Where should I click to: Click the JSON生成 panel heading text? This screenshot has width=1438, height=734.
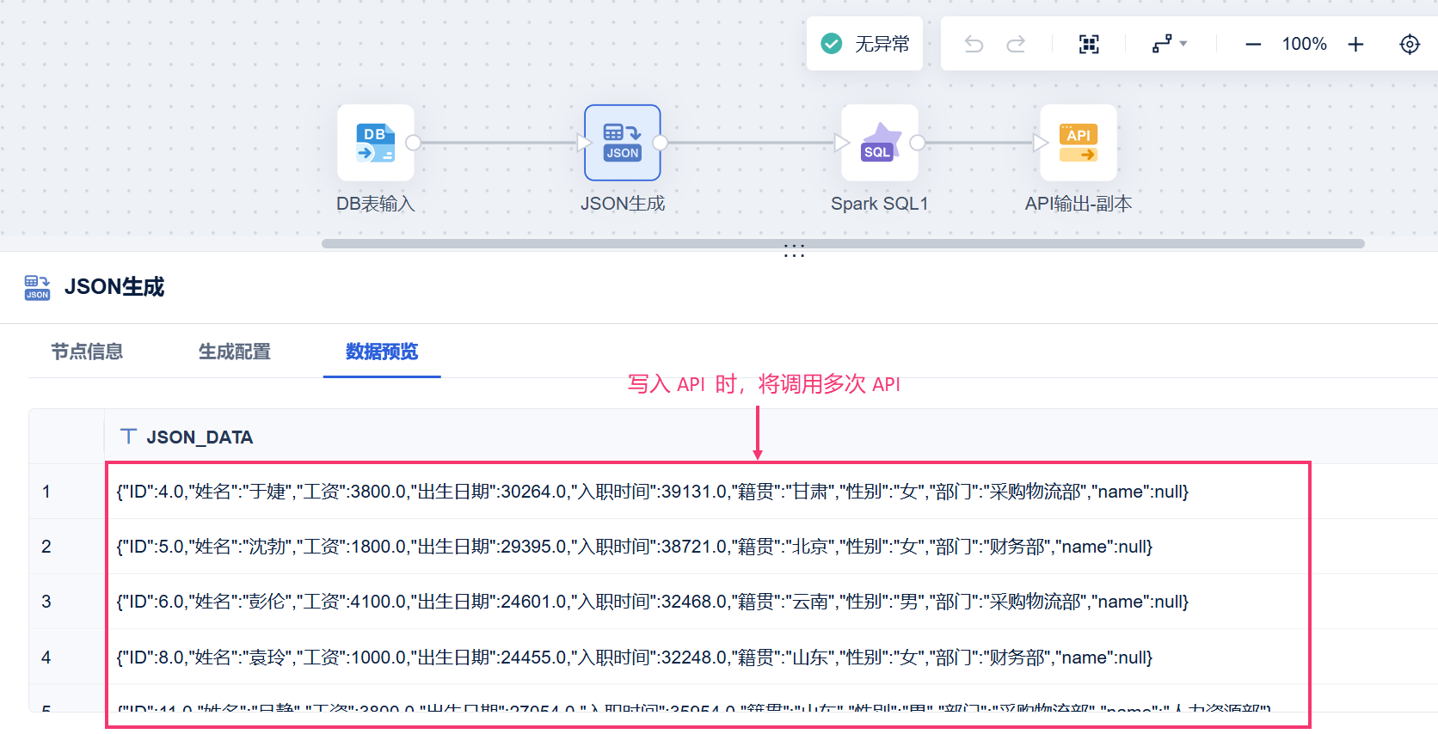click(x=114, y=287)
